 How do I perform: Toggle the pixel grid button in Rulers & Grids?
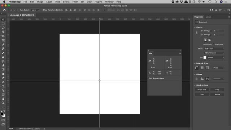[207, 68]
